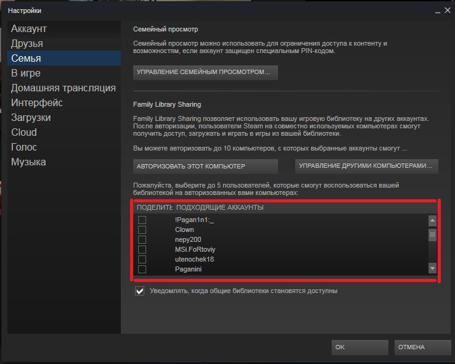This screenshot has height=364, width=455.
Task: Check the share box for !Pagan1n1:_
Action: [142, 220]
